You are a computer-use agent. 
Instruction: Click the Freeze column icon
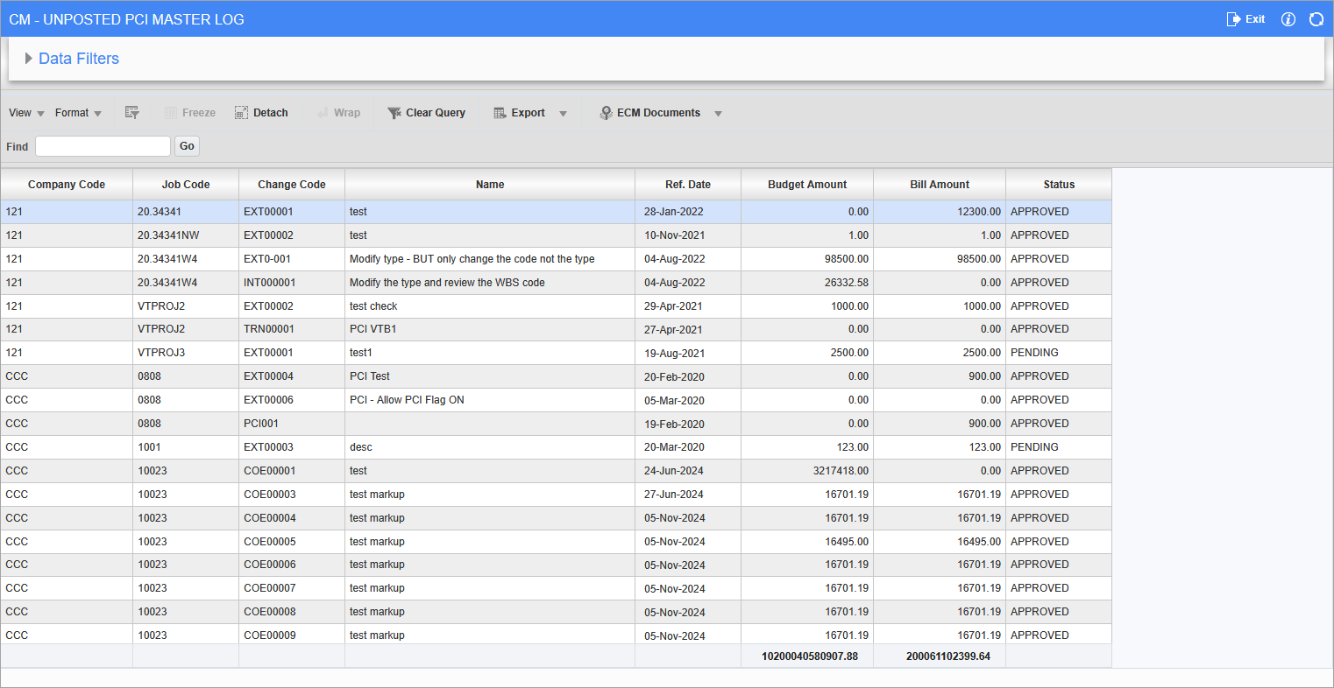click(171, 113)
